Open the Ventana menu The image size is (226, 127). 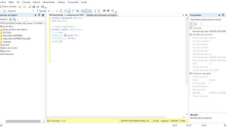click(61, 2)
